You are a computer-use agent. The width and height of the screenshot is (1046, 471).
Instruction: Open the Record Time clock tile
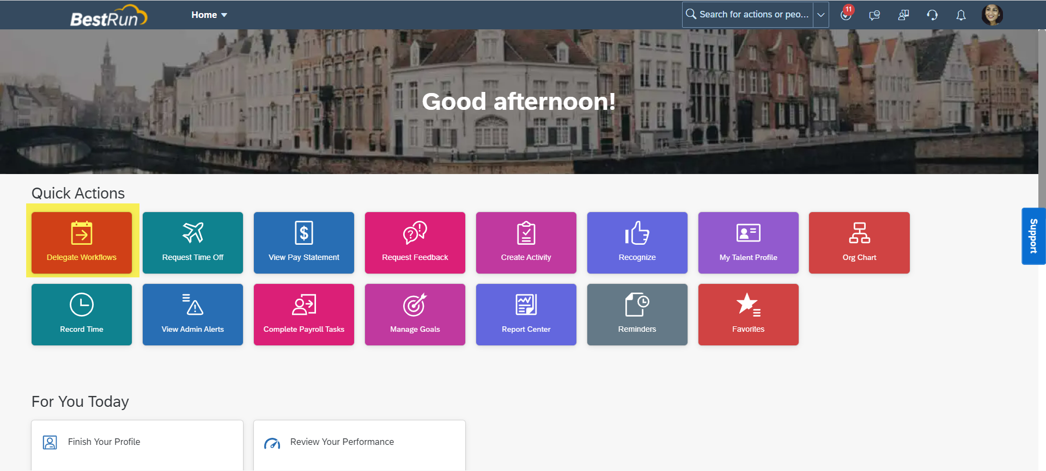tap(82, 314)
